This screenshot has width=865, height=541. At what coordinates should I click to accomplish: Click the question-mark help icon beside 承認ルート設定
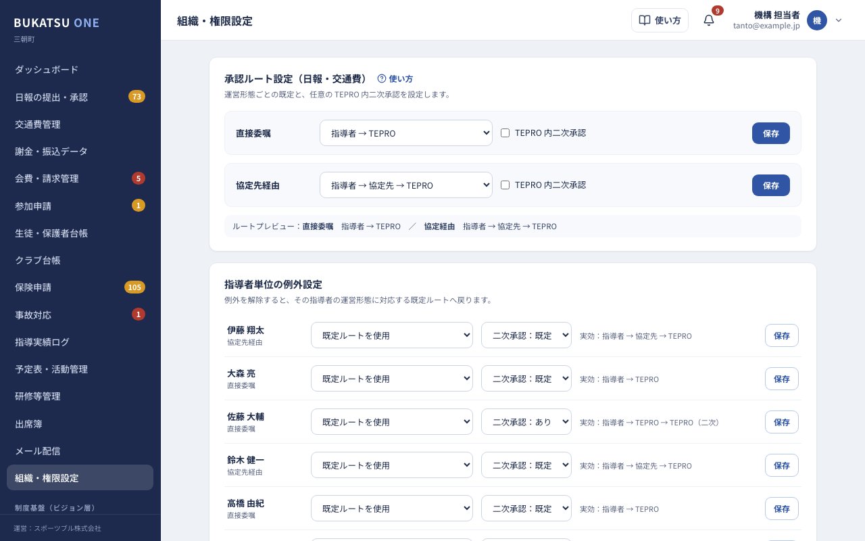coord(381,78)
